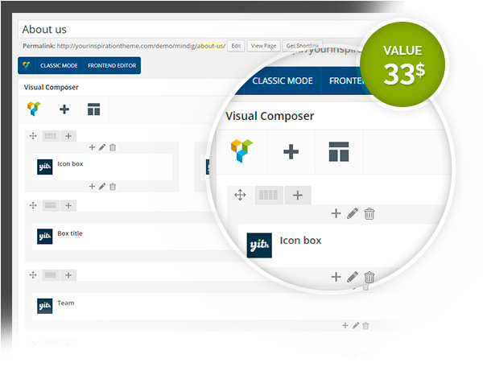Open templates icon in the unmagnified toolbar

coord(93,109)
